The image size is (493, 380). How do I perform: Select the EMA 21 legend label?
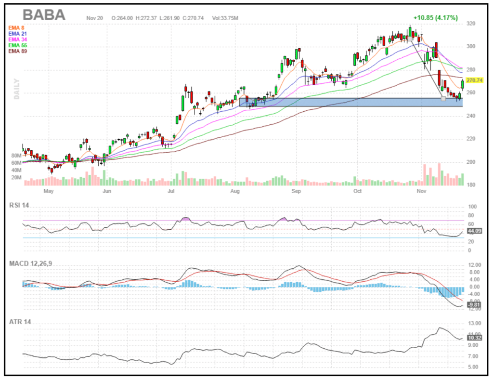(18, 34)
